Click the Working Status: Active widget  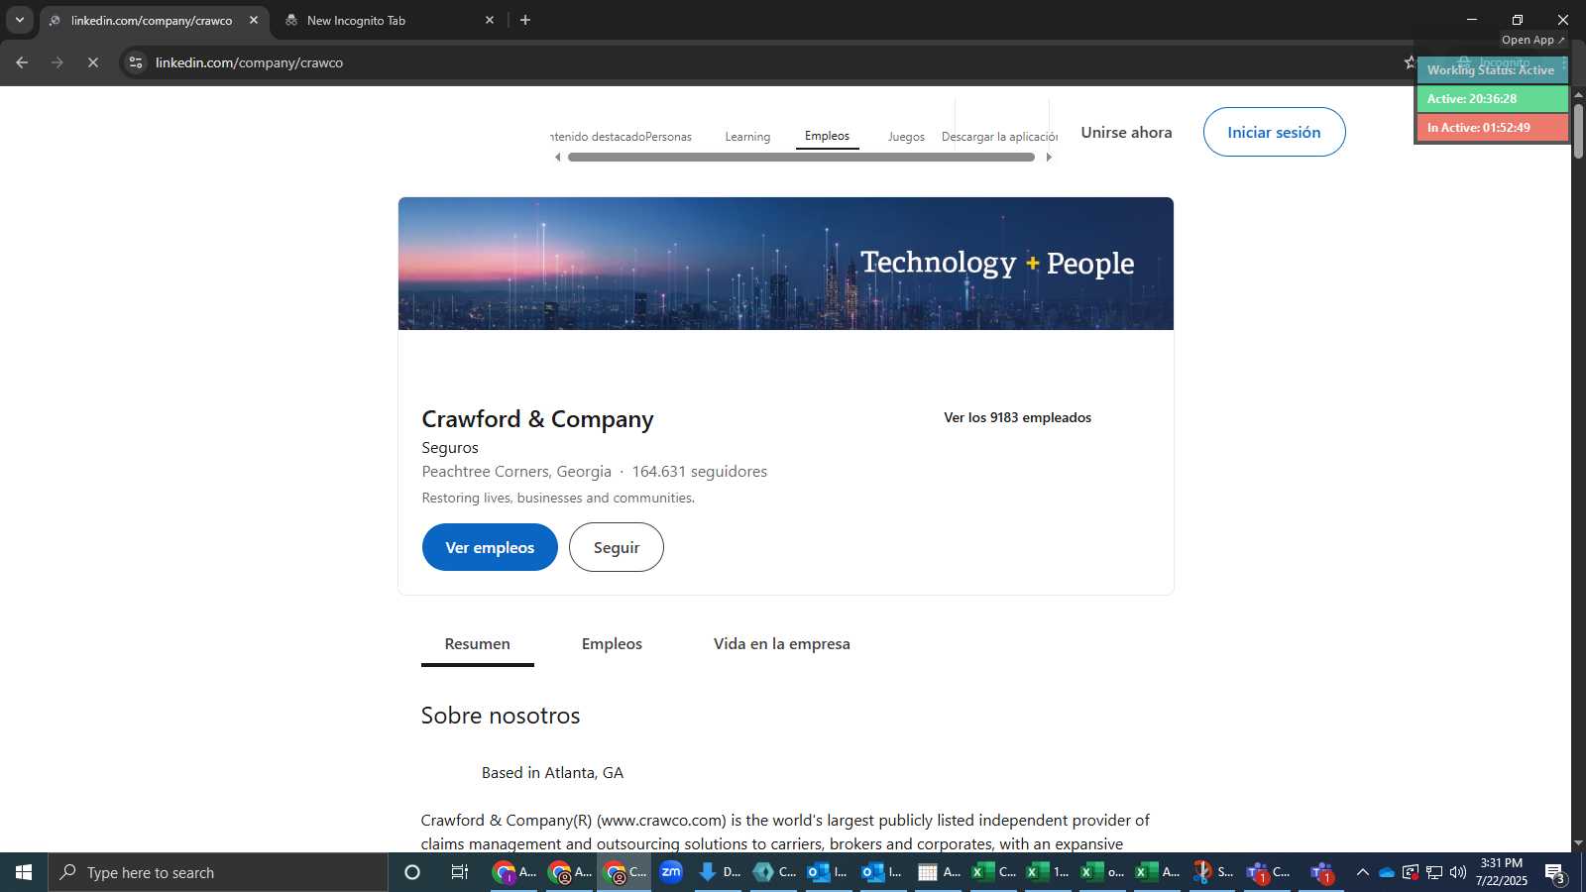tap(1491, 70)
